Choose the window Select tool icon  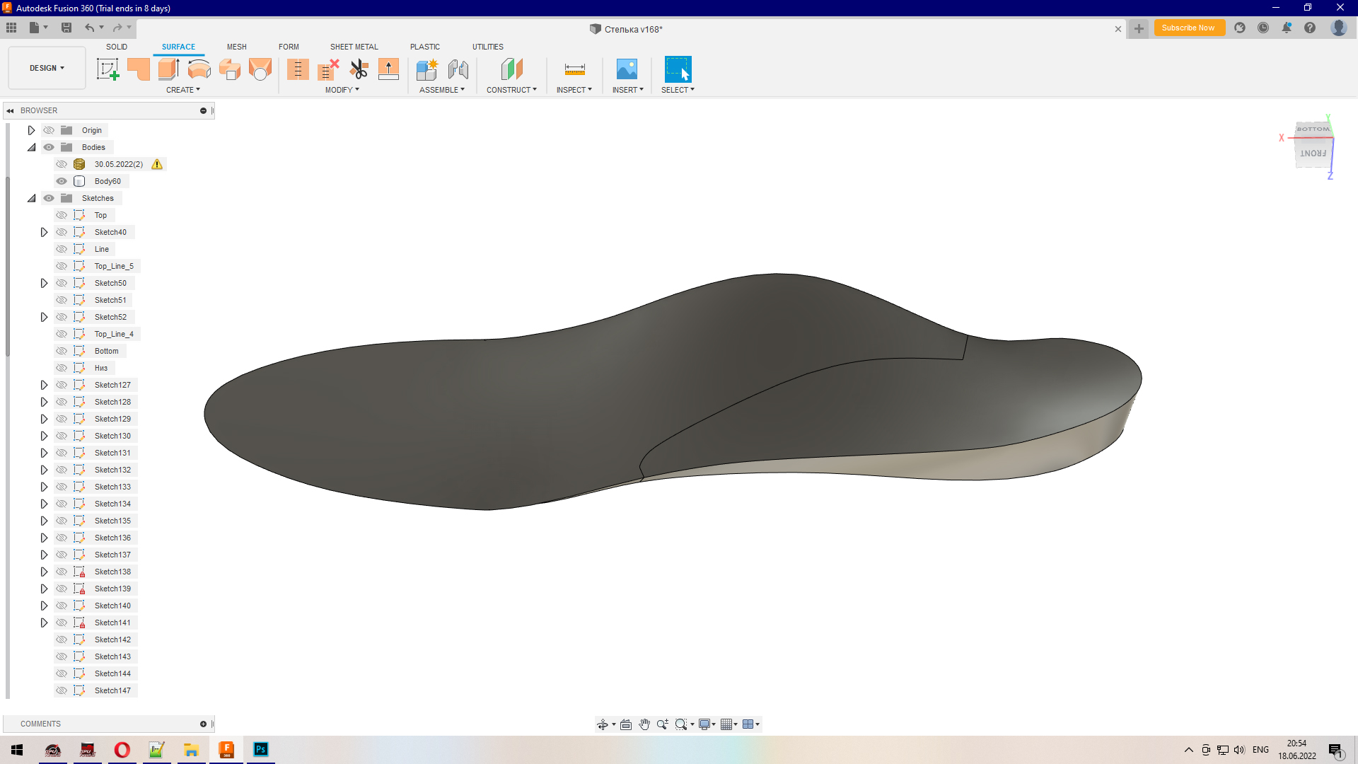coord(677,69)
